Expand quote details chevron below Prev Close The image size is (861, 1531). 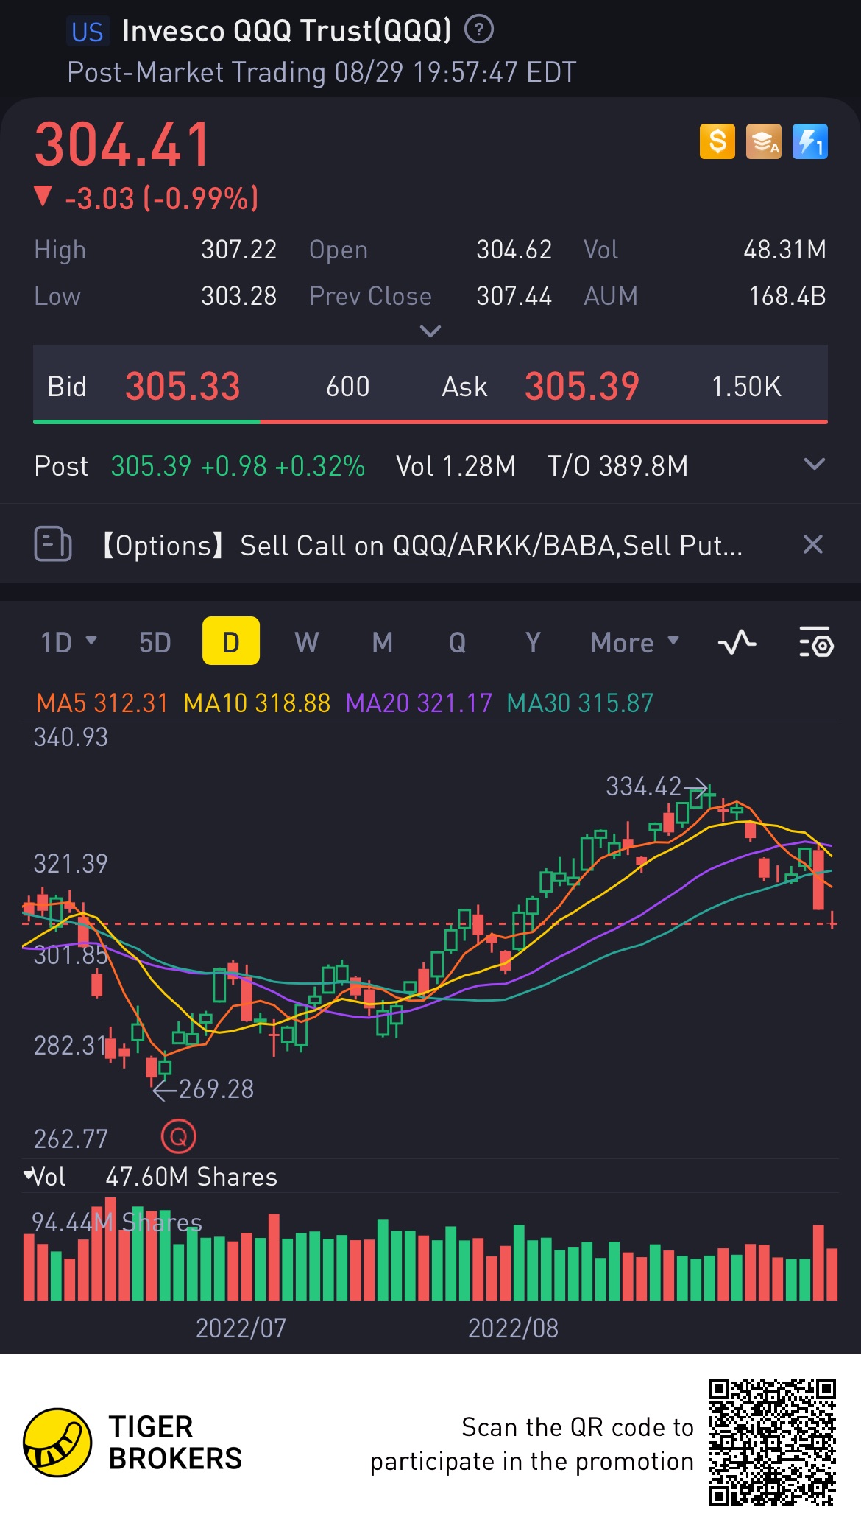[x=431, y=331]
